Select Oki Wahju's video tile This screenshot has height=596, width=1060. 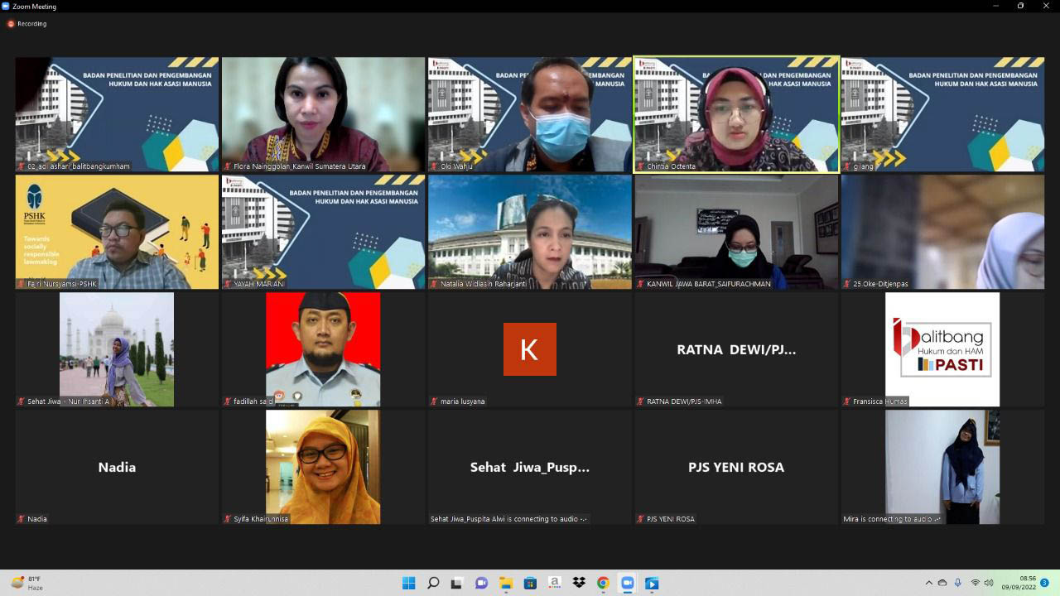[x=530, y=114]
